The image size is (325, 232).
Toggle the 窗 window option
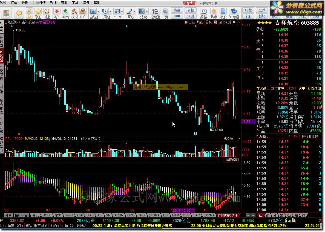[221, 22]
